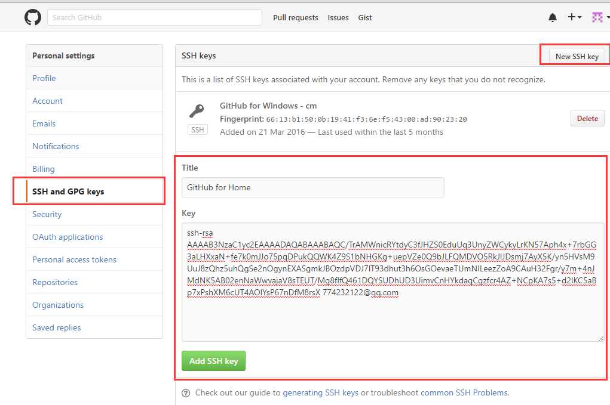The height and width of the screenshot is (405, 610).
Task: Go to Pull requests
Action: tap(295, 17)
